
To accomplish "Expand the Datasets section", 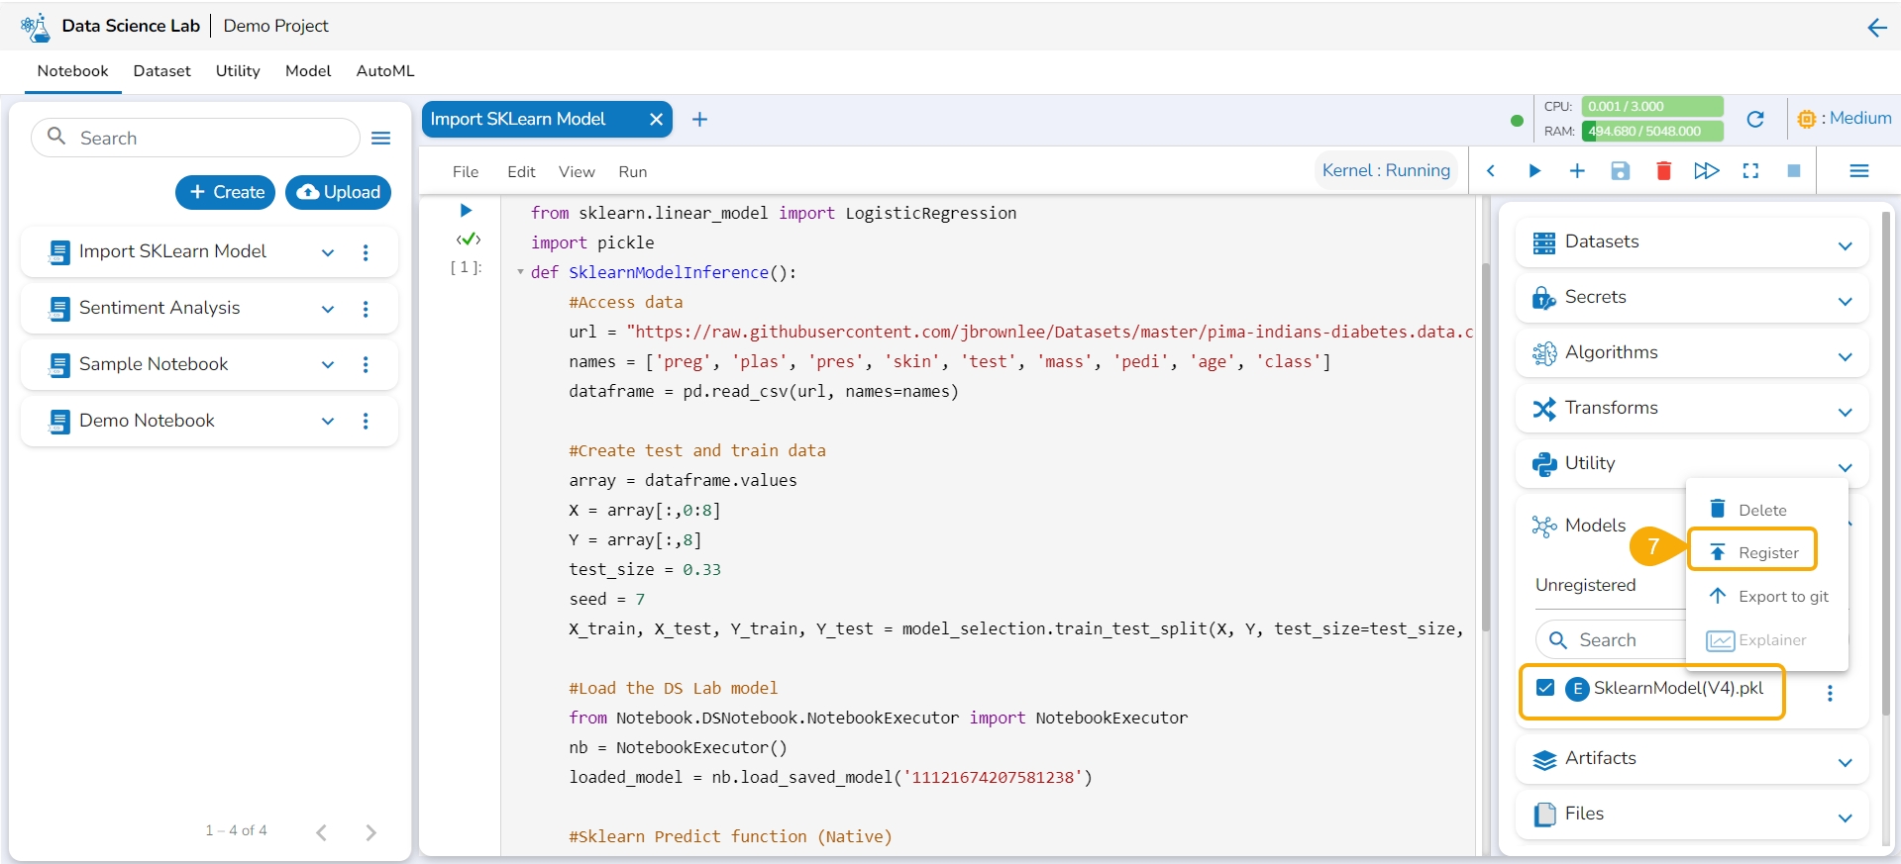I will (1845, 245).
